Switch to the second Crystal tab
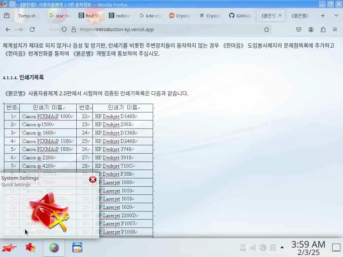The height and width of the screenshot is (257, 343). 210,16
